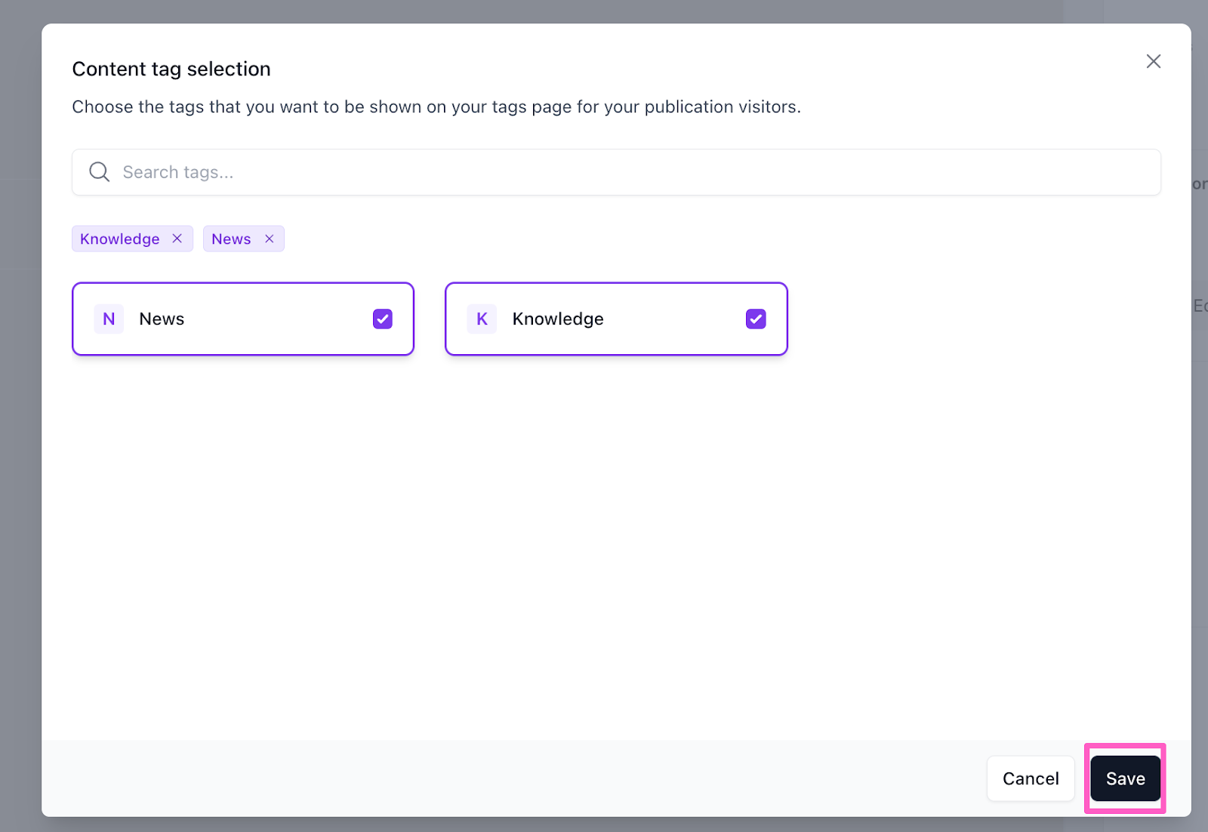Click the 'Content tag selection' heading
The height and width of the screenshot is (832, 1208).
click(x=171, y=69)
